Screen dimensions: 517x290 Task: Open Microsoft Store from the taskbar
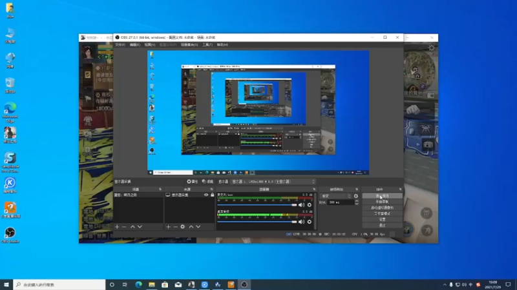(x=165, y=284)
